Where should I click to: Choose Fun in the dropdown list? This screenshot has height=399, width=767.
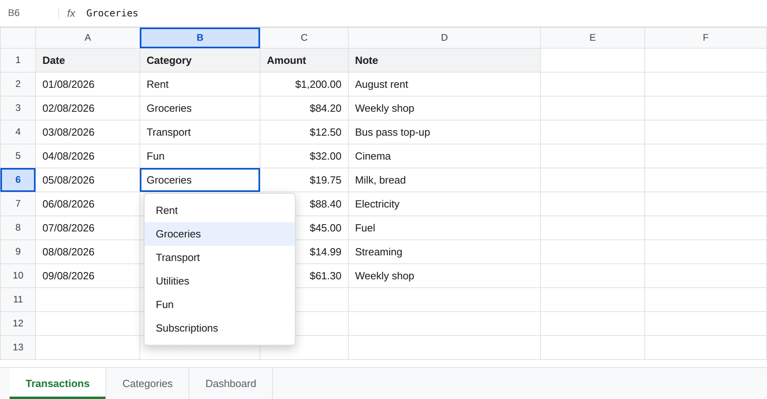219,304
